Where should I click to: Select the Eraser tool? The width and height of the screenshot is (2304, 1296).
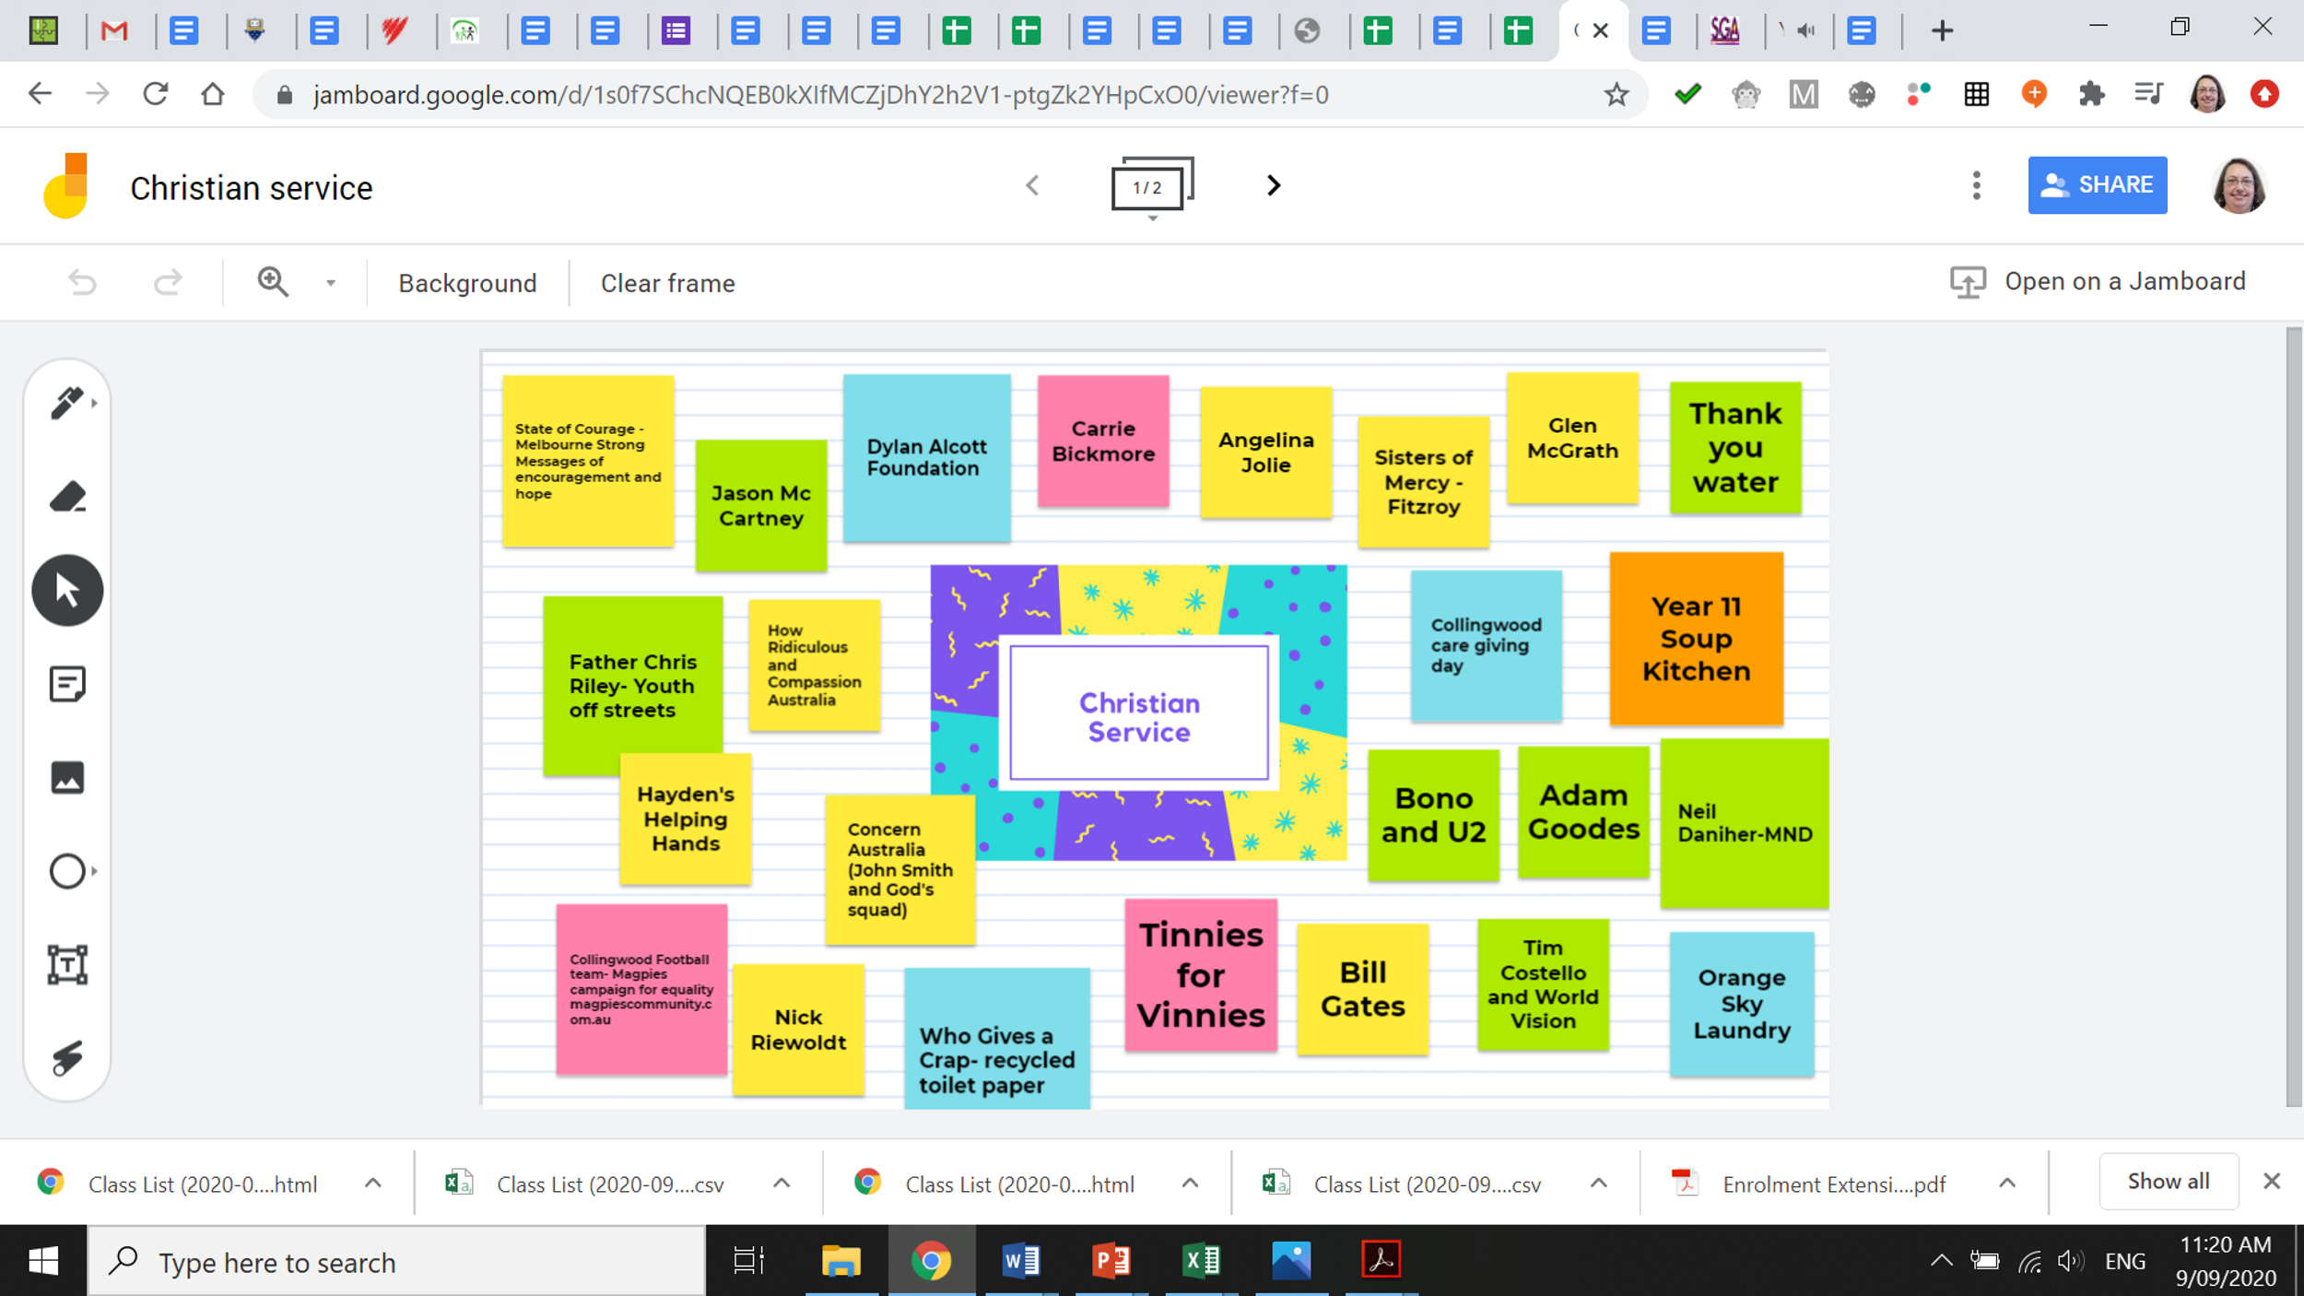[x=66, y=497]
